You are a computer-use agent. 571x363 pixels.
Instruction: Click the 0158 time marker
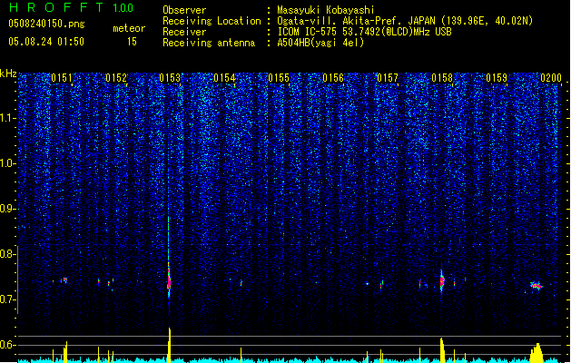pyautogui.click(x=442, y=77)
